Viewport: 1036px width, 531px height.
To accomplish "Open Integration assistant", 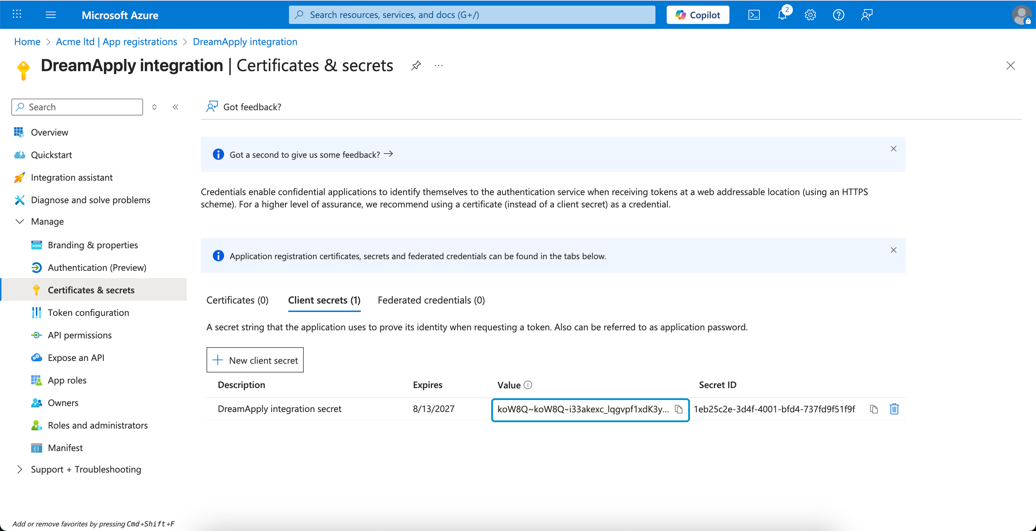I will pyautogui.click(x=72, y=177).
